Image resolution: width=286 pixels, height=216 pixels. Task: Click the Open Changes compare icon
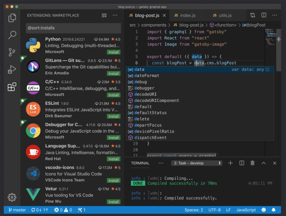(253, 15)
